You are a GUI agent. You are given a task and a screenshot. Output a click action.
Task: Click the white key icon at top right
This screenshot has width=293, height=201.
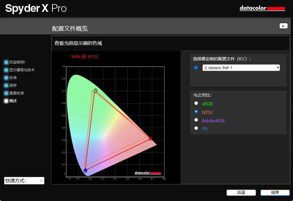pos(283,26)
